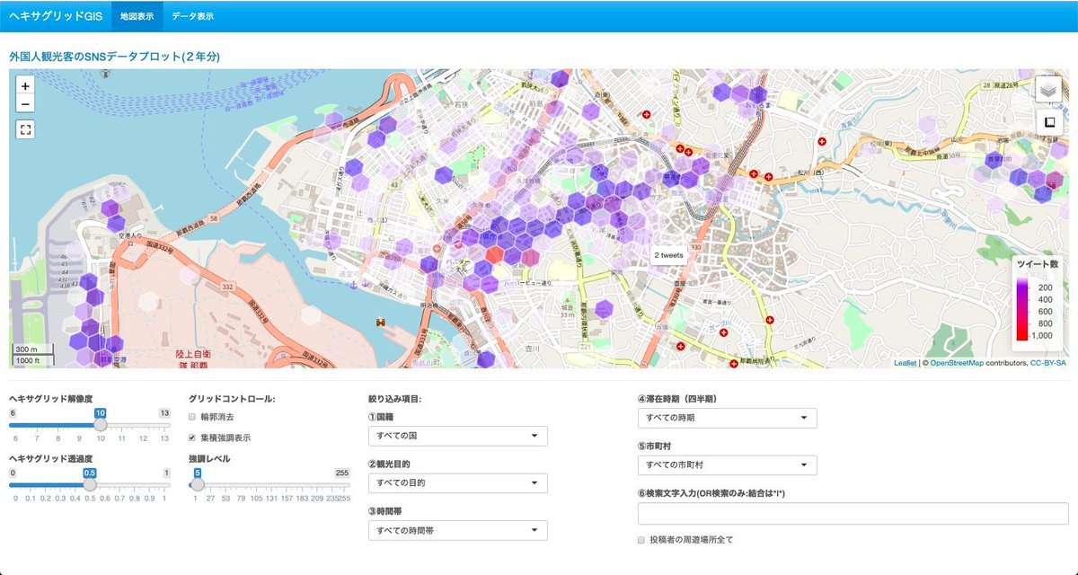Toggle fullscreen map view
This screenshot has height=575, width=1078.
(25, 129)
